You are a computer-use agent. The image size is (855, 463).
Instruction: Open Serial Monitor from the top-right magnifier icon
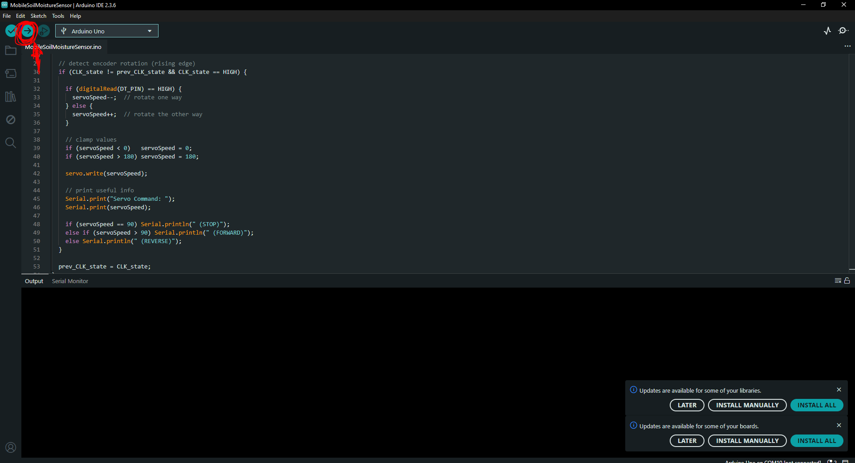pos(843,31)
